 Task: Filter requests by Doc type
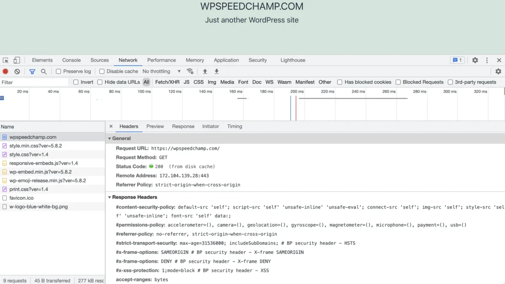(x=257, y=82)
